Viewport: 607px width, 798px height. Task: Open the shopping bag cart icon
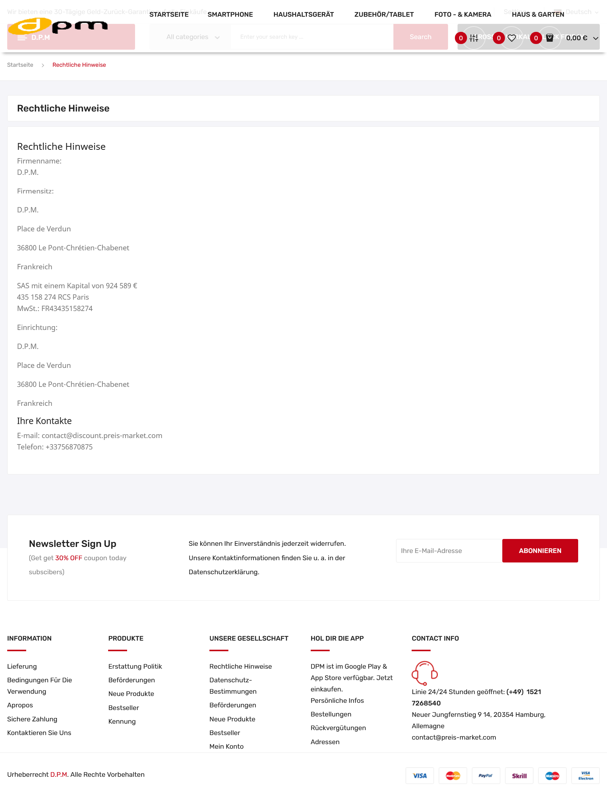coord(549,38)
